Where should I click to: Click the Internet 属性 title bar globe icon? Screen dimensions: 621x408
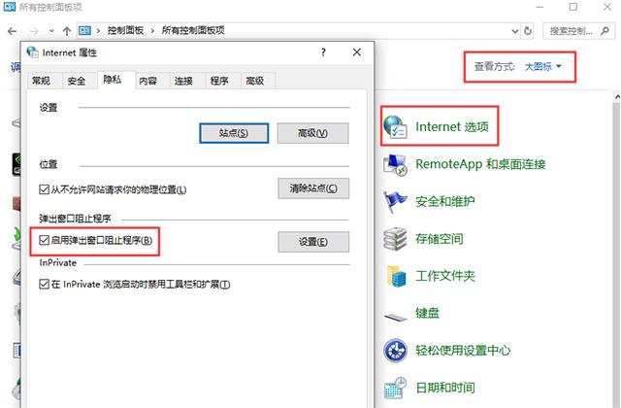click(33, 51)
